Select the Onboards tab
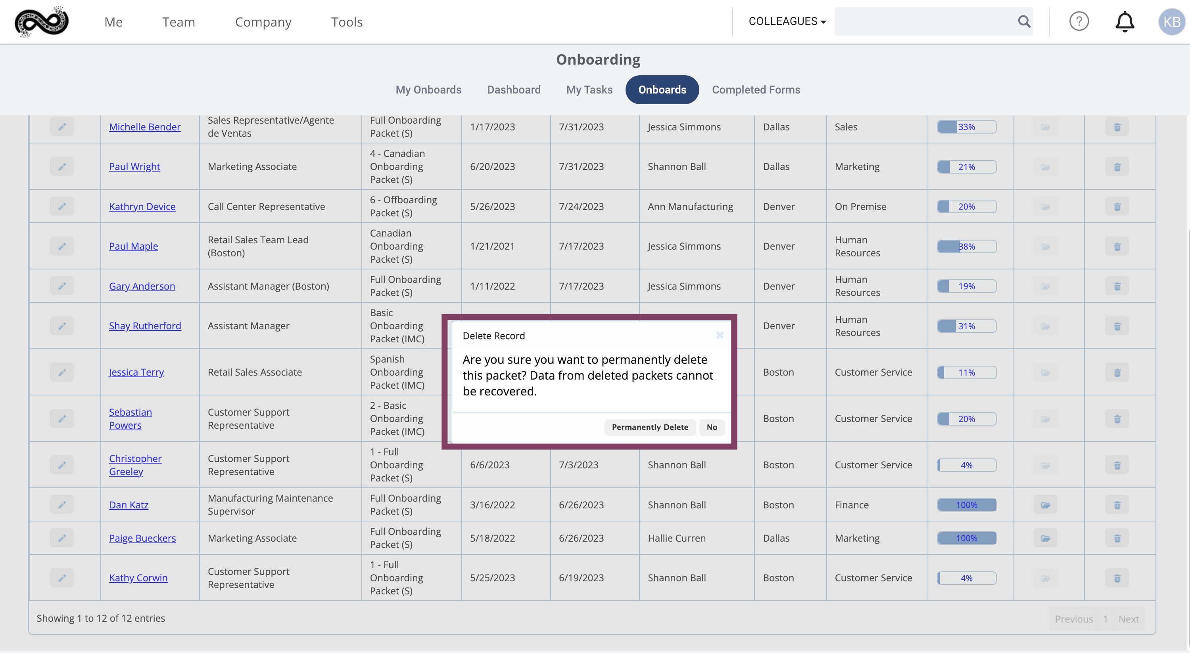1190x653 pixels. click(x=662, y=90)
